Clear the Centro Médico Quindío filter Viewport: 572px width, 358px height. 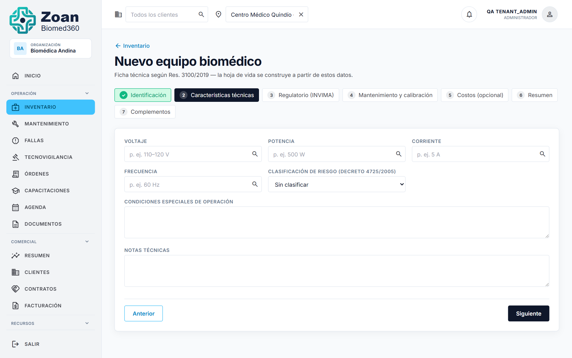(x=301, y=15)
